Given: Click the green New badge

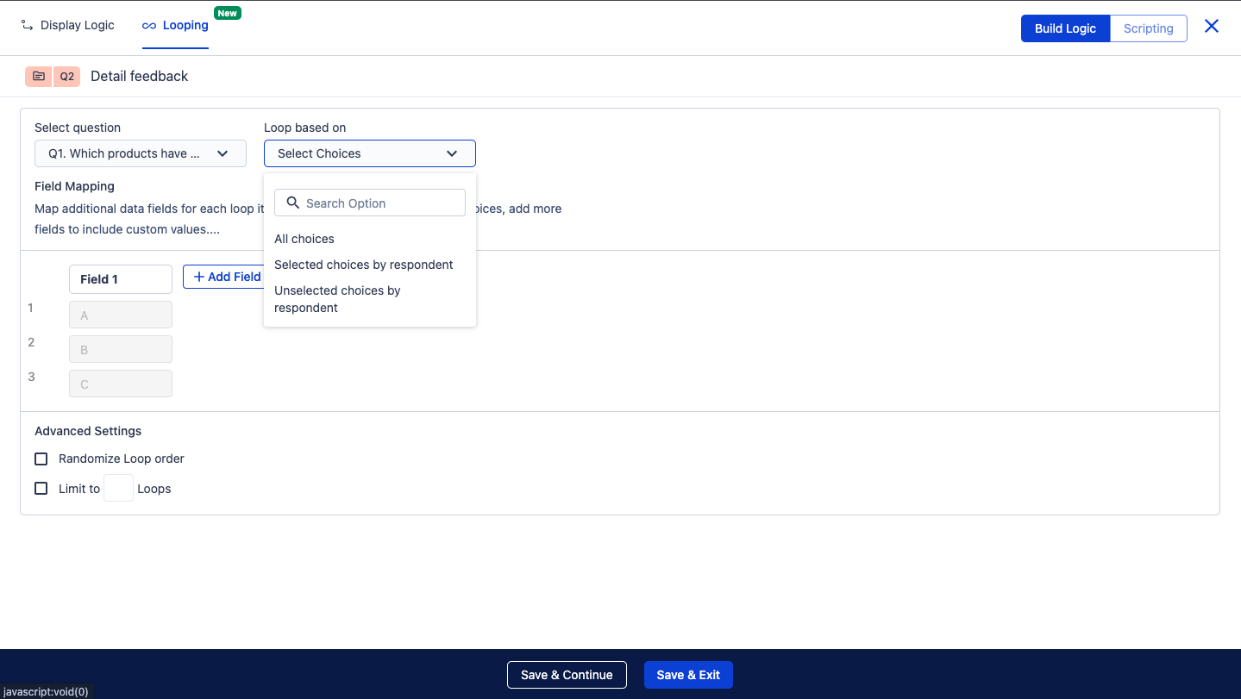Looking at the screenshot, I should click(228, 14).
